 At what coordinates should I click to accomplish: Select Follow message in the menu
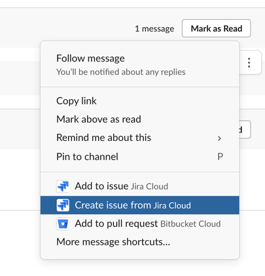tap(140, 65)
